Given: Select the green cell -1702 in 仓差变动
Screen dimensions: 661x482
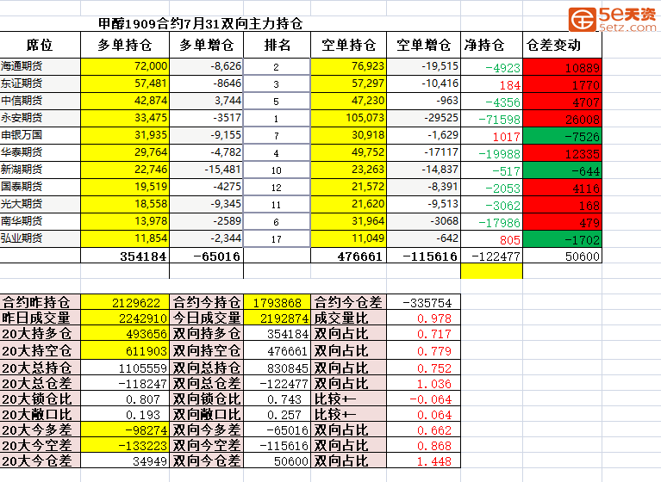Looking at the screenshot, I should click(563, 239).
